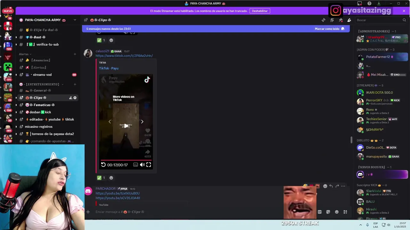Screen dimensions: 410x230
Task: Click the PARCHADOR username
Action: click(105, 189)
